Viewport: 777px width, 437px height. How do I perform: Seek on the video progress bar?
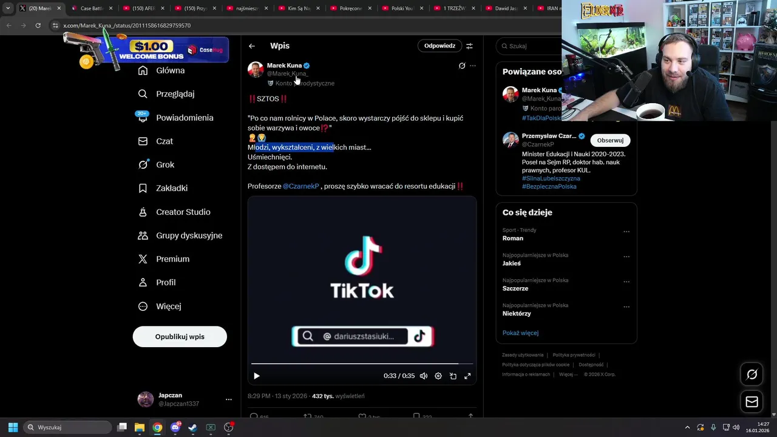362,364
